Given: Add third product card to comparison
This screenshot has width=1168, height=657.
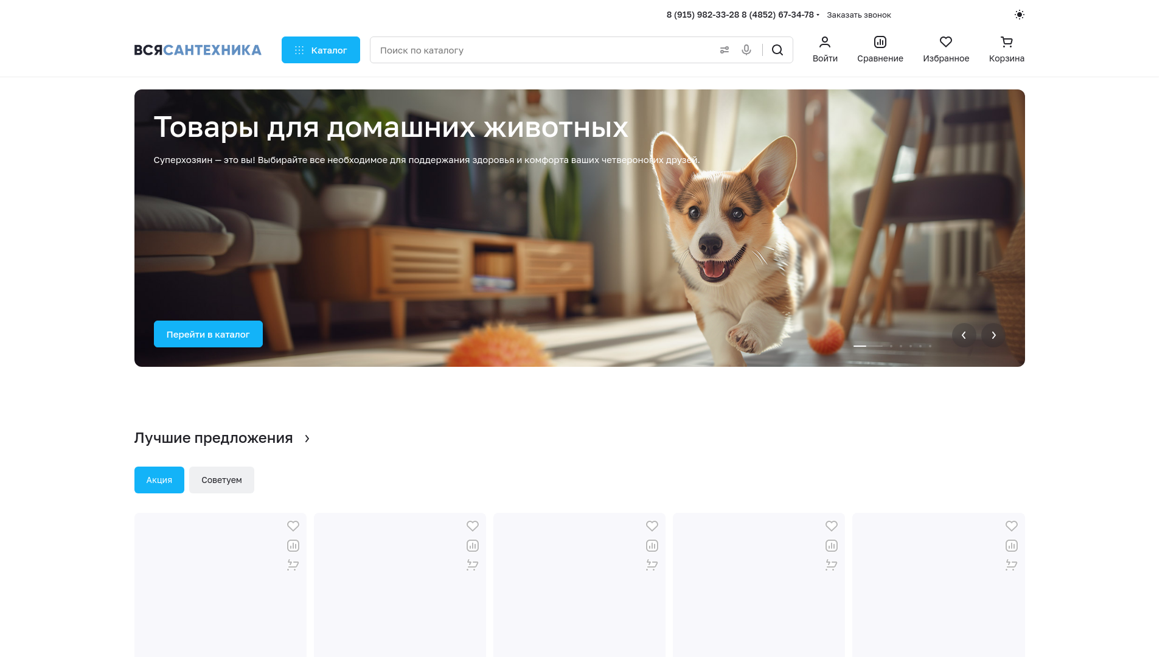Looking at the screenshot, I should click(652, 546).
